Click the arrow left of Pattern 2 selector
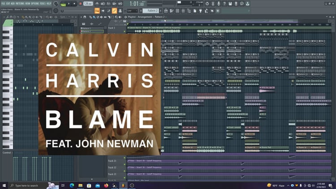336x189 pixels. click(141, 11)
